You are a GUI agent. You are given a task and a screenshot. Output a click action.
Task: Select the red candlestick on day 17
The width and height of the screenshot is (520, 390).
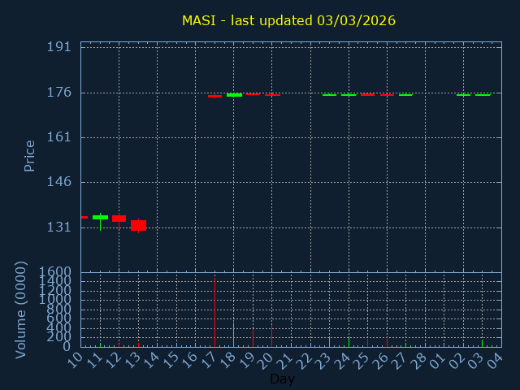pos(214,96)
